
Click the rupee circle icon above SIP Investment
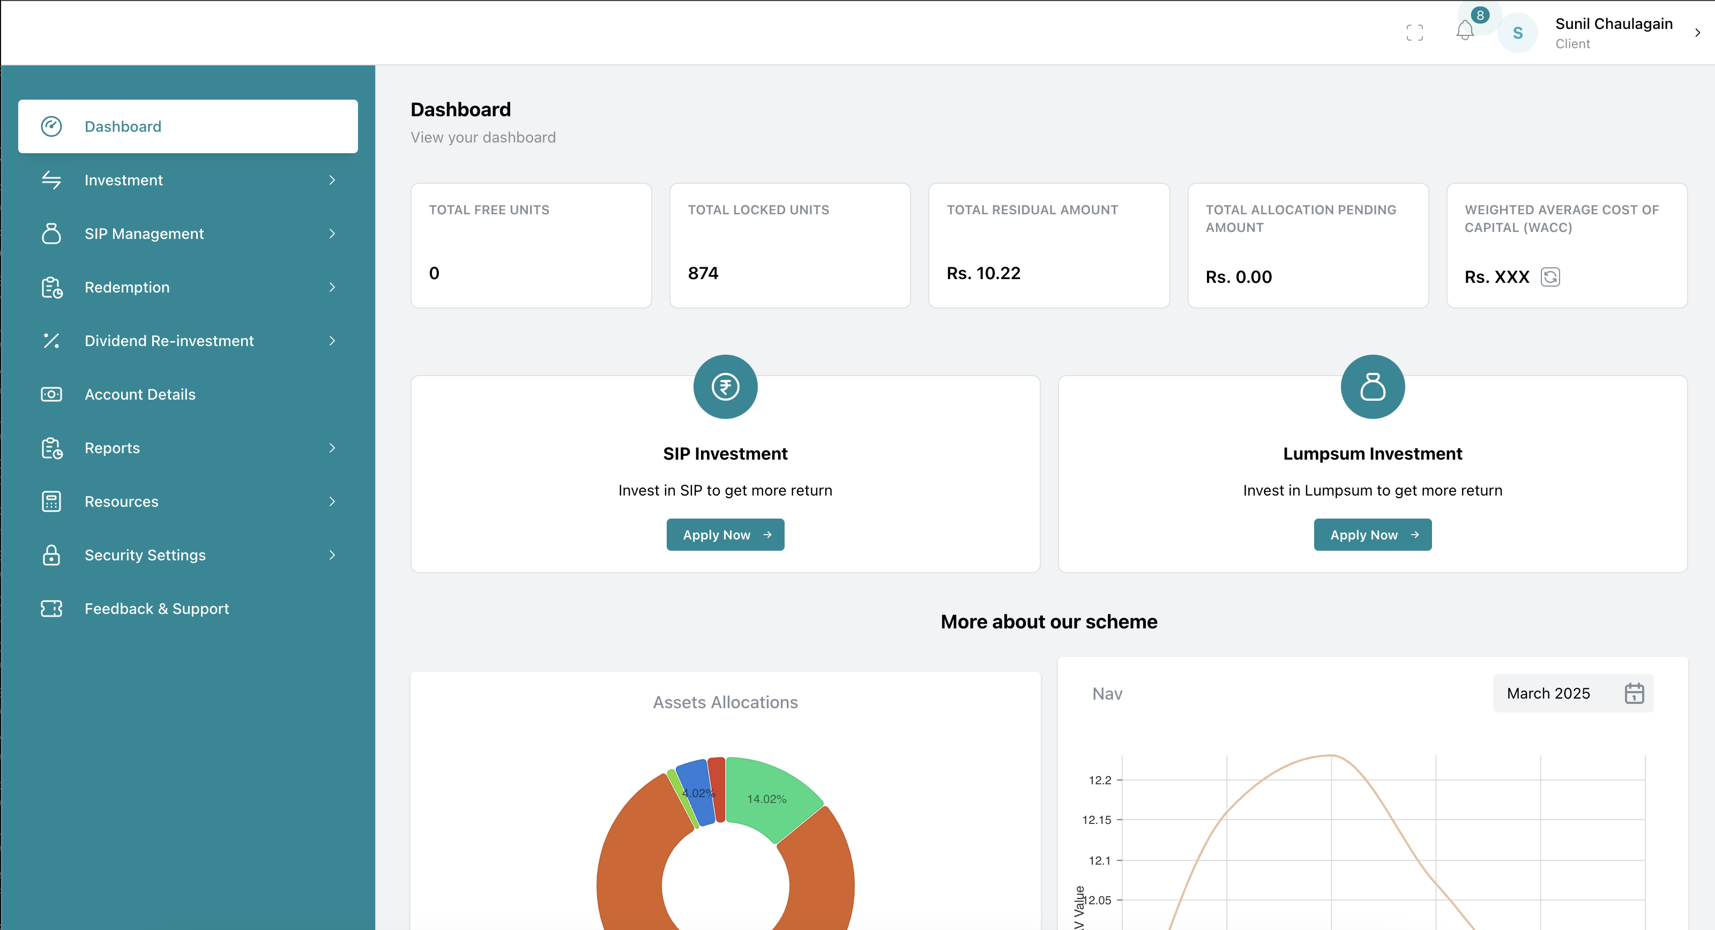pos(725,387)
